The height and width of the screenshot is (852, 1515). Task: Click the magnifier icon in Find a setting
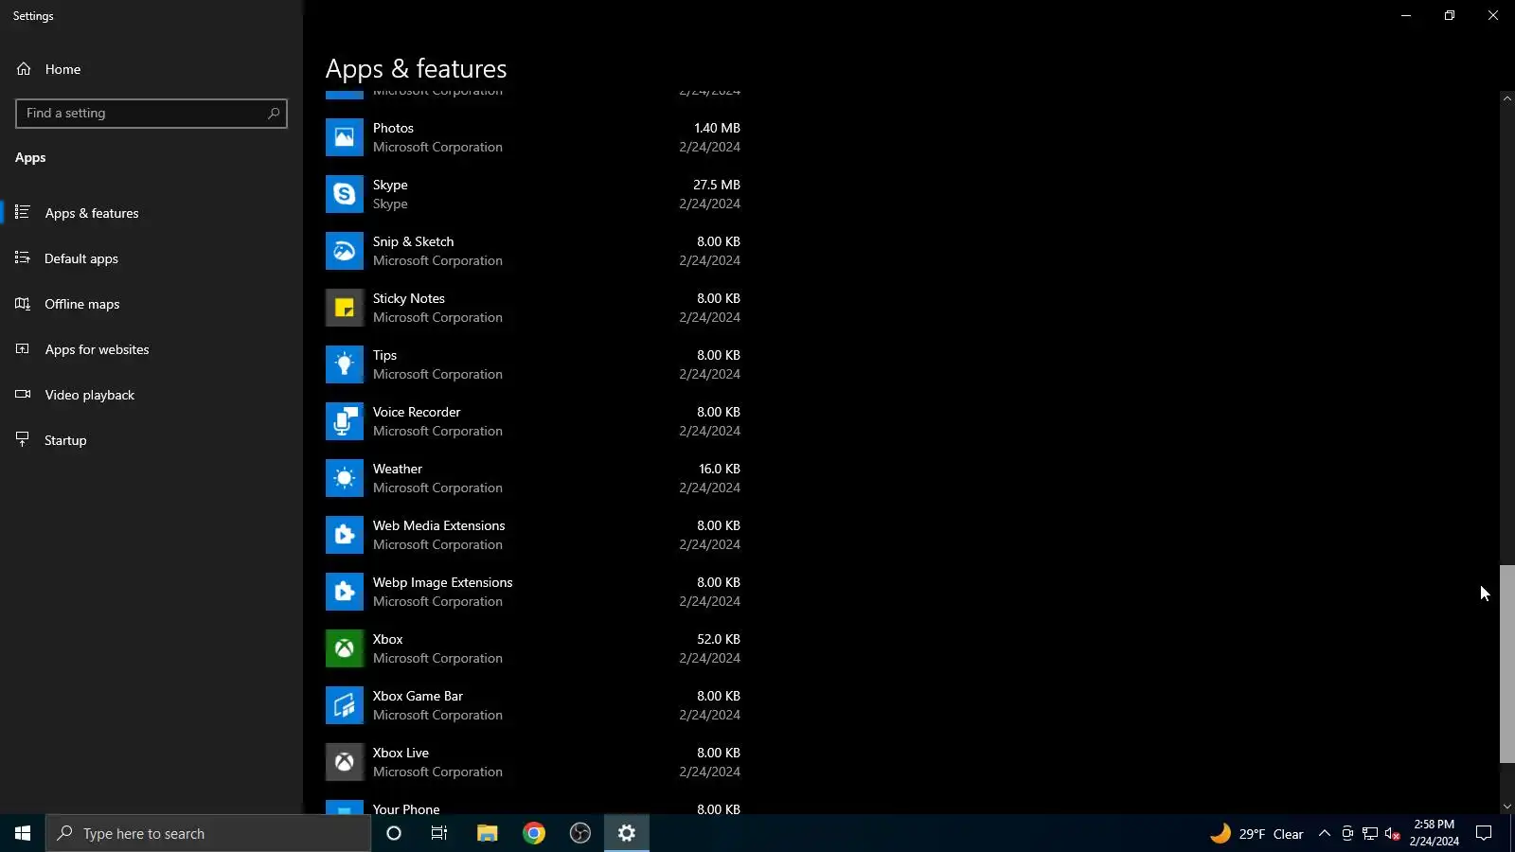coord(274,114)
